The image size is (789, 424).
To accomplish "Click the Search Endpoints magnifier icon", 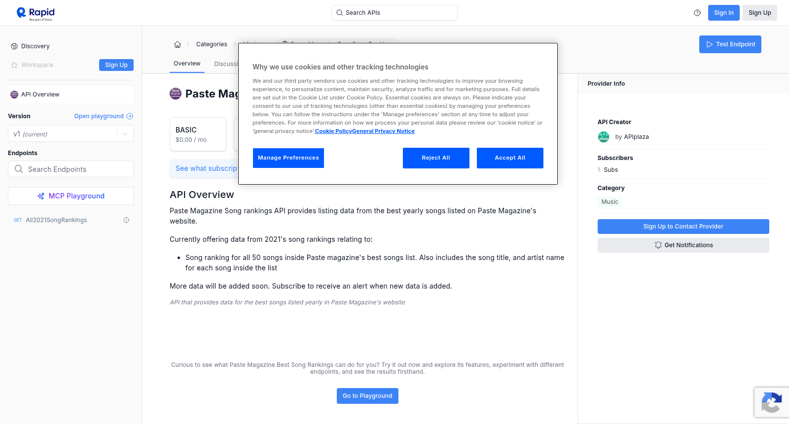I will click(x=19, y=169).
